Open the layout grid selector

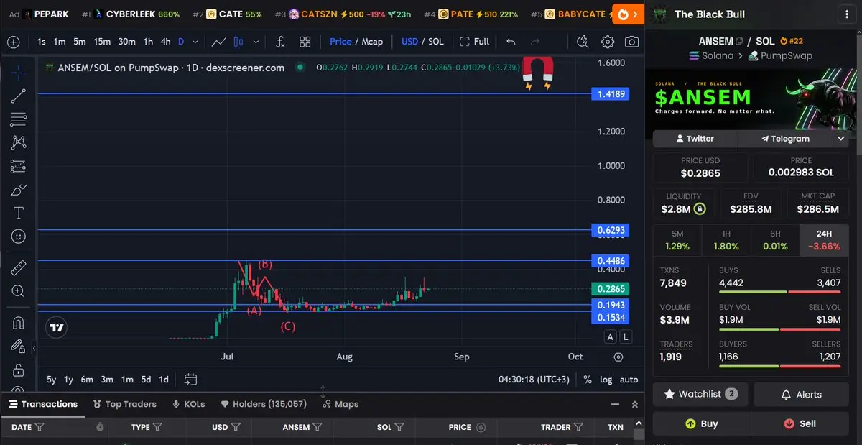point(305,42)
